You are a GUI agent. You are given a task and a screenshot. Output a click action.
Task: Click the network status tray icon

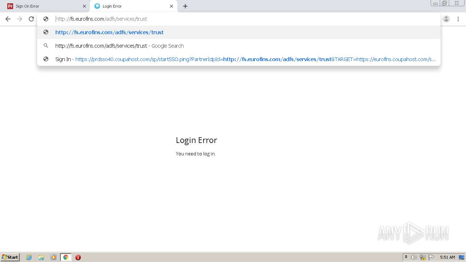click(x=423, y=257)
